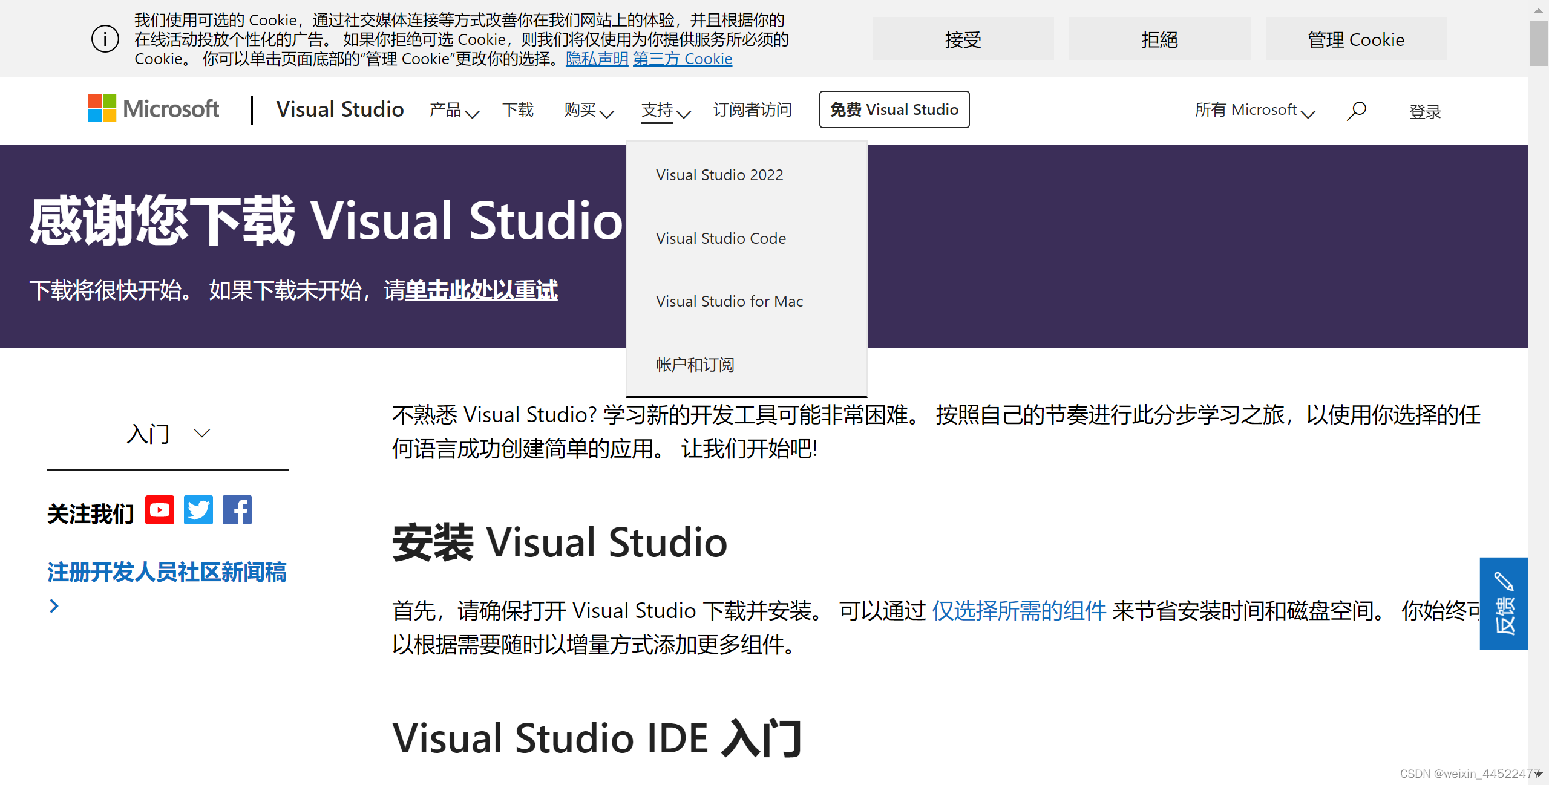Screen dimensions: 1549x785
Task: Open the YouTube channel icon
Action: tap(159, 510)
